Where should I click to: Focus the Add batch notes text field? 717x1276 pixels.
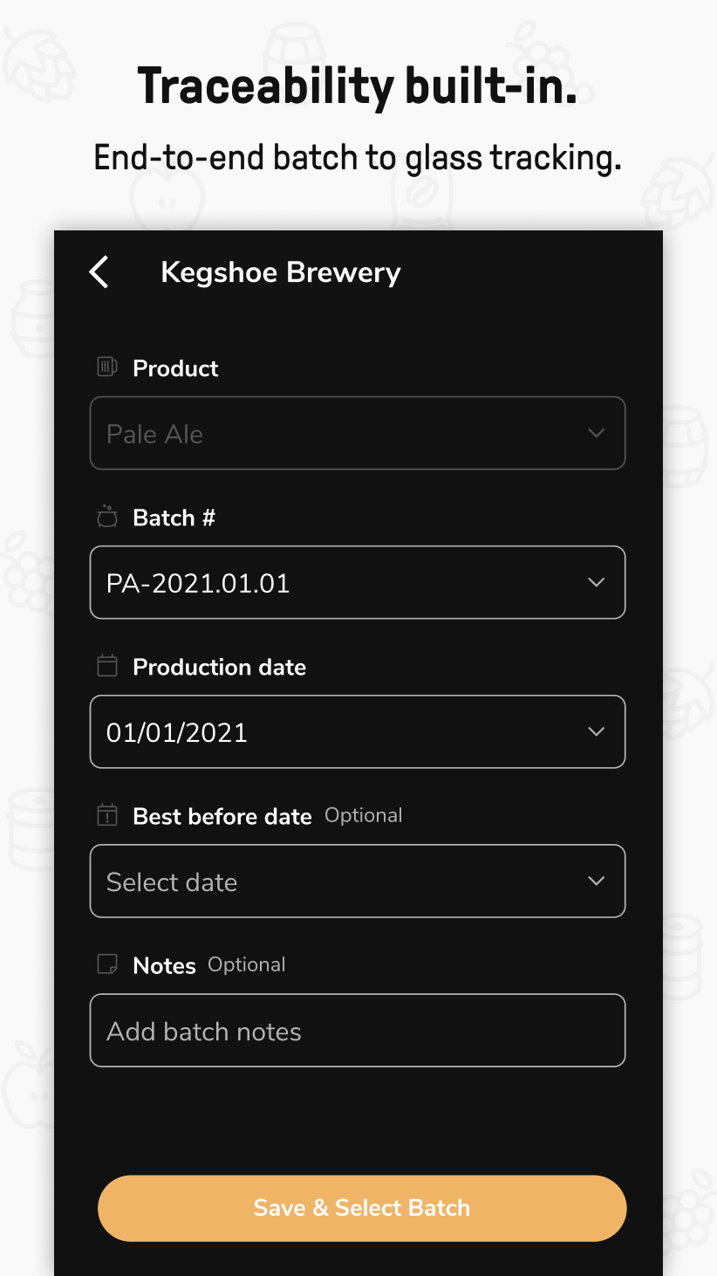coord(358,1031)
